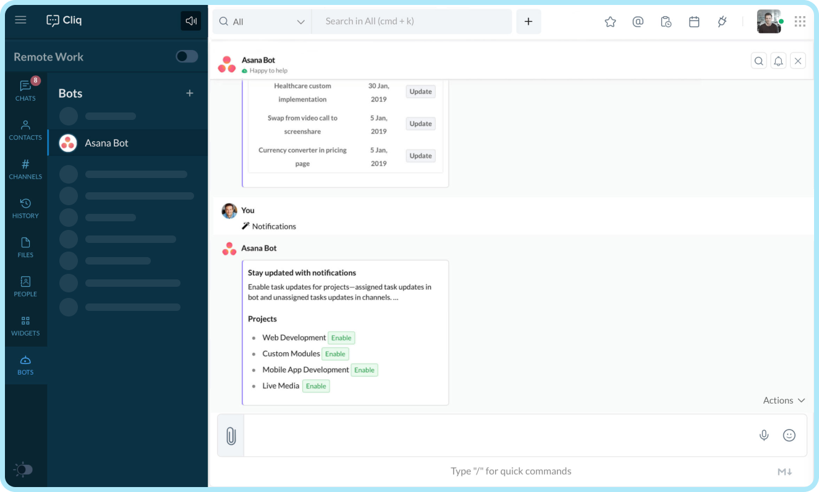The height and width of the screenshot is (492, 819).
Task: Toggle the day/night theme switch
Action: 23,470
